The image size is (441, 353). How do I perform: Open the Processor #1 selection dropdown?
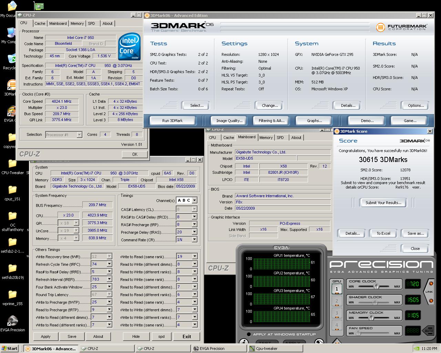coord(80,135)
